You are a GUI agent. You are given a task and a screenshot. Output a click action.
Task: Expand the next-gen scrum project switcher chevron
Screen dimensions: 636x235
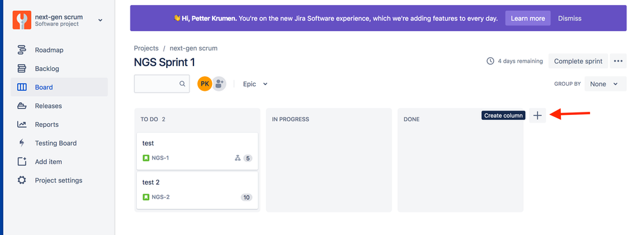[100, 20]
